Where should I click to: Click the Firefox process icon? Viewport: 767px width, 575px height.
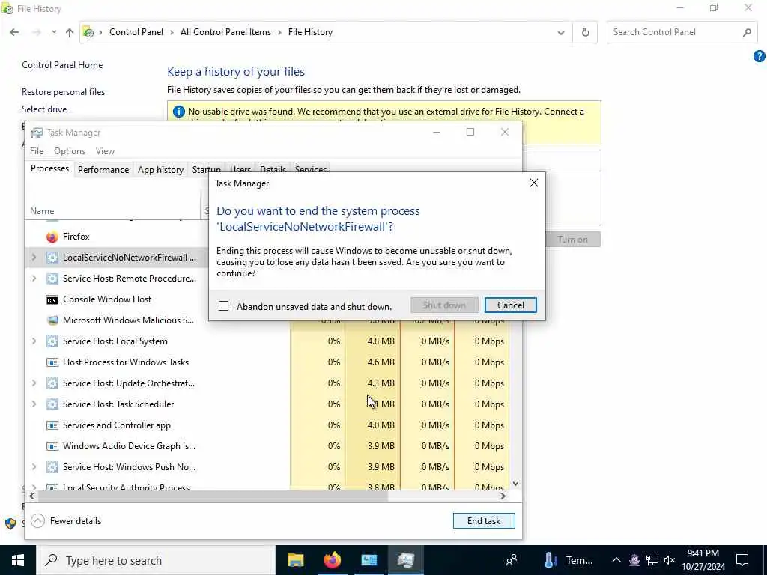click(x=52, y=237)
